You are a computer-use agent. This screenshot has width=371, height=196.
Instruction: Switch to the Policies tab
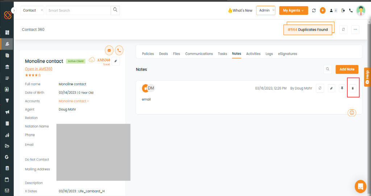click(x=148, y=54)
